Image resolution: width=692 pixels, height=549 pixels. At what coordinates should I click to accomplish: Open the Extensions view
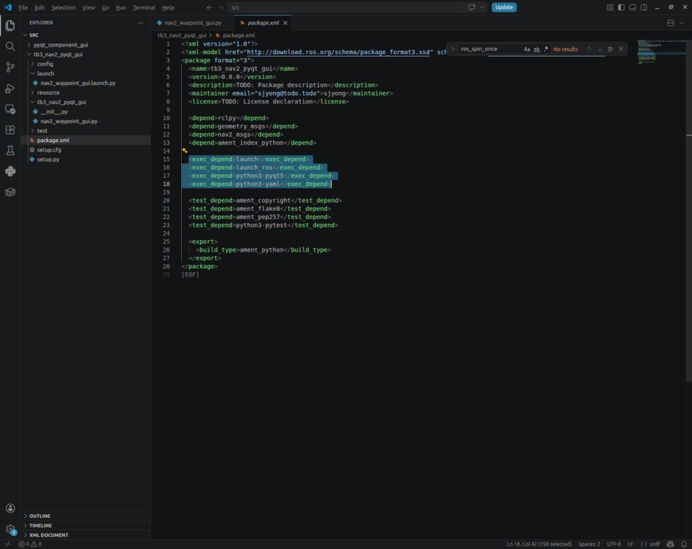click(10, 130)
